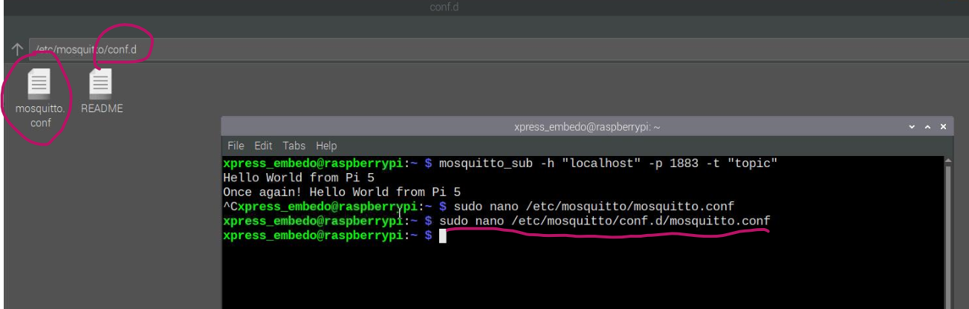Click the conf.d title of the file manager
The image size is (969, 309).
444,7
